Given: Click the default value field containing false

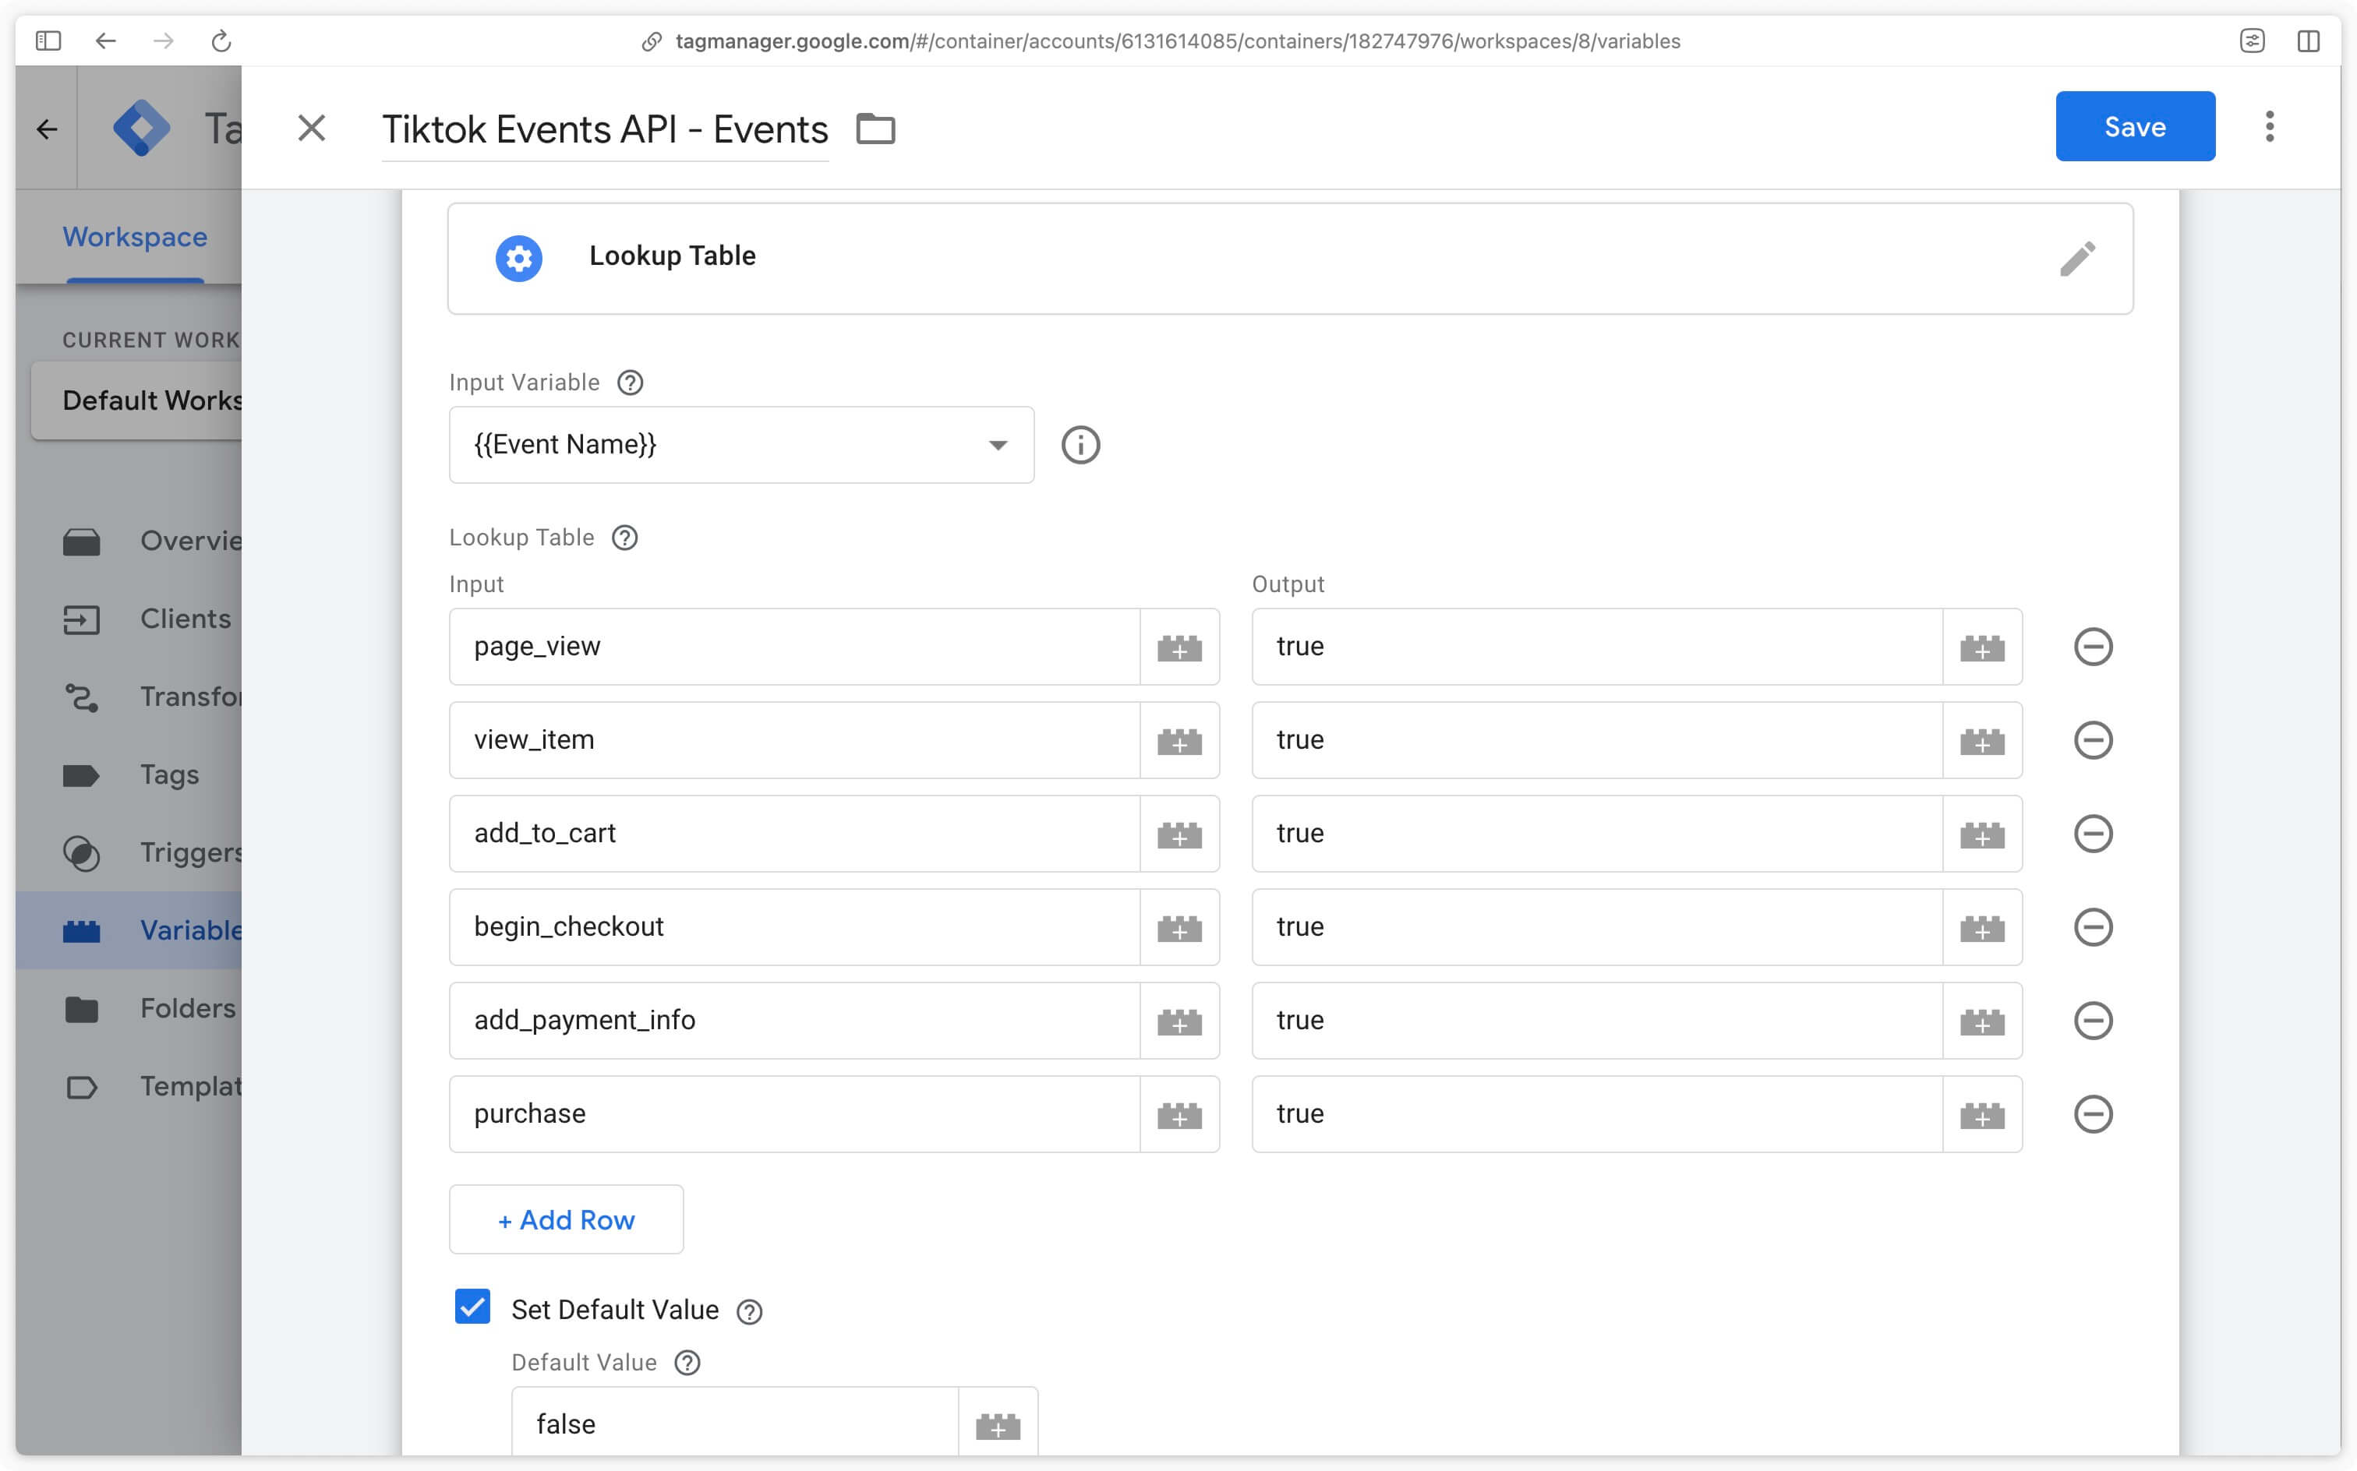Looking at the screenshot, I should tap(735, 1423).
